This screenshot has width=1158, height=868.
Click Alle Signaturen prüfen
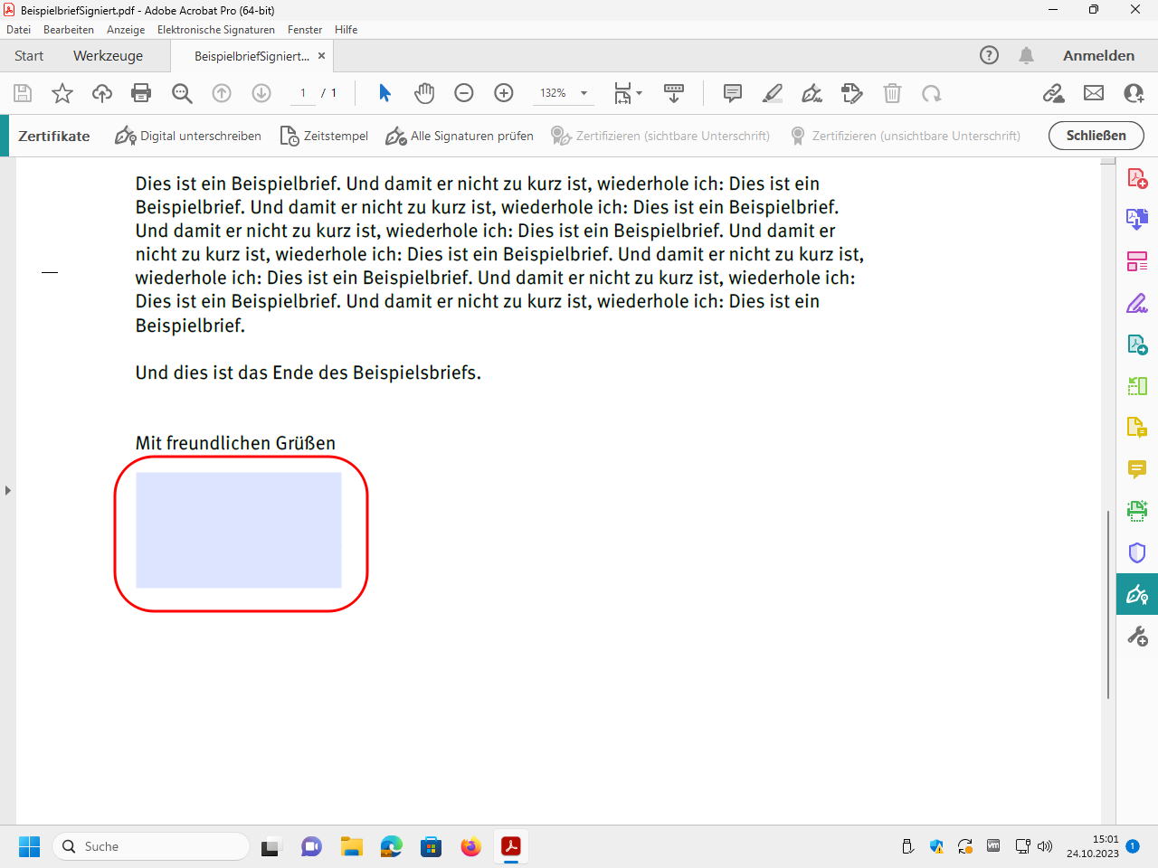(460, 137)
